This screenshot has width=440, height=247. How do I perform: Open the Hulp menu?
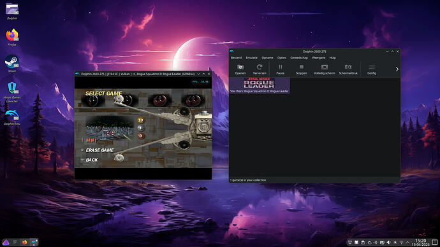tap(332, 58)
